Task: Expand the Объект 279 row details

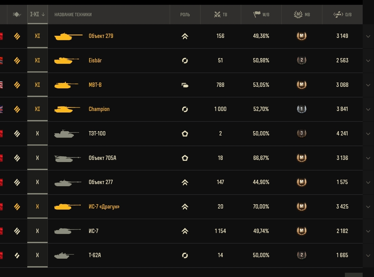Action: pyautogui.click(x=368, y=36)
